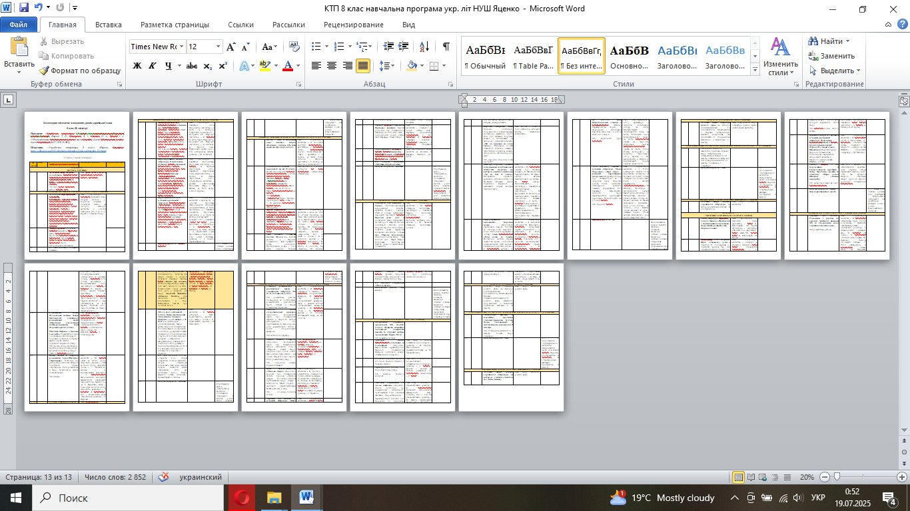
Task: Expand the Styles gallery More arrow
Action: click(755, 71)
